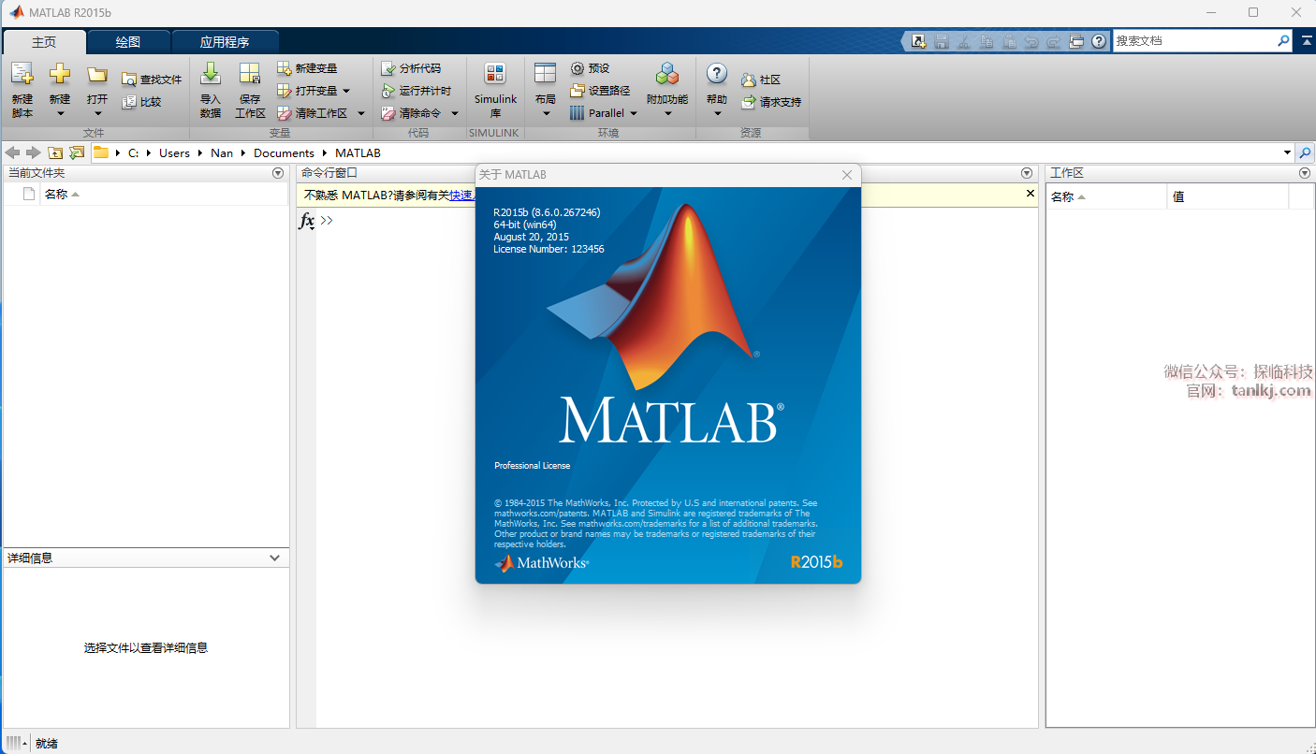
Task: Open the 工作区 panel actions menu
Action: click(x=1306, y=173)
